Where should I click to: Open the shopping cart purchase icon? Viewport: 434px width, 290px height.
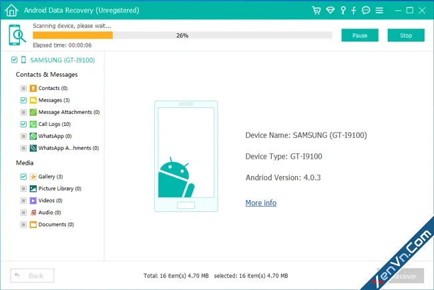[316, 11]
